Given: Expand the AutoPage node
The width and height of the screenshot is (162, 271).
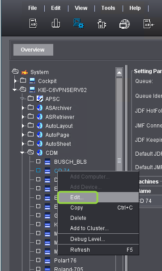Looking at the screenshot, I should (23, 135).
